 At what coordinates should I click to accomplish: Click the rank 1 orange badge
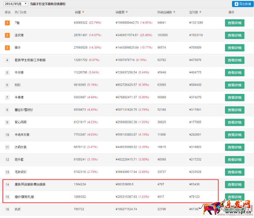(x=7, y=23)
